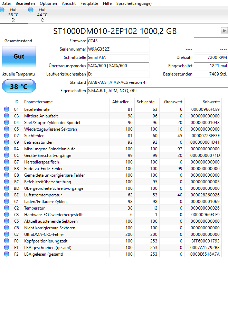Click the Rohwerte column header
The width and height of the screenshot is (228, 319).
click(x=203, y=102)
